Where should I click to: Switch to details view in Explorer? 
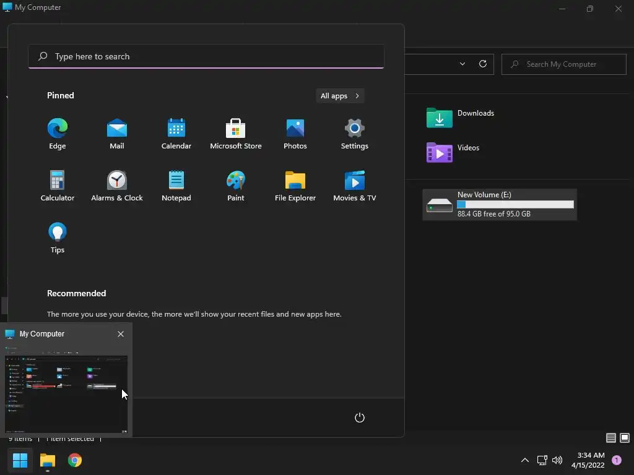tap(611, 438)
